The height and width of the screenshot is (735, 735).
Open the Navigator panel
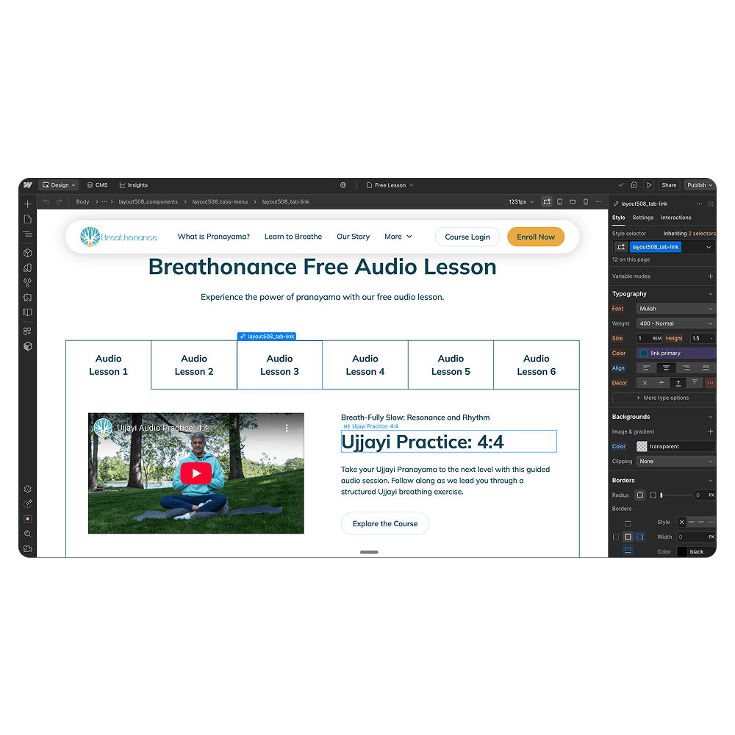tap(27, 234)
